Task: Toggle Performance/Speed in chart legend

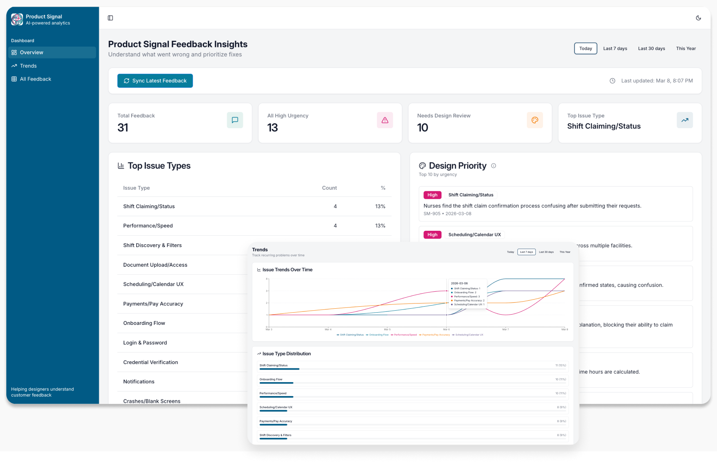Action: pos(404,335)
